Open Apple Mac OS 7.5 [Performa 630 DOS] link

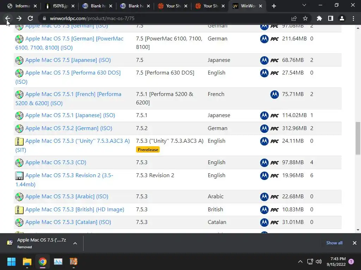[x=68, y=77]
